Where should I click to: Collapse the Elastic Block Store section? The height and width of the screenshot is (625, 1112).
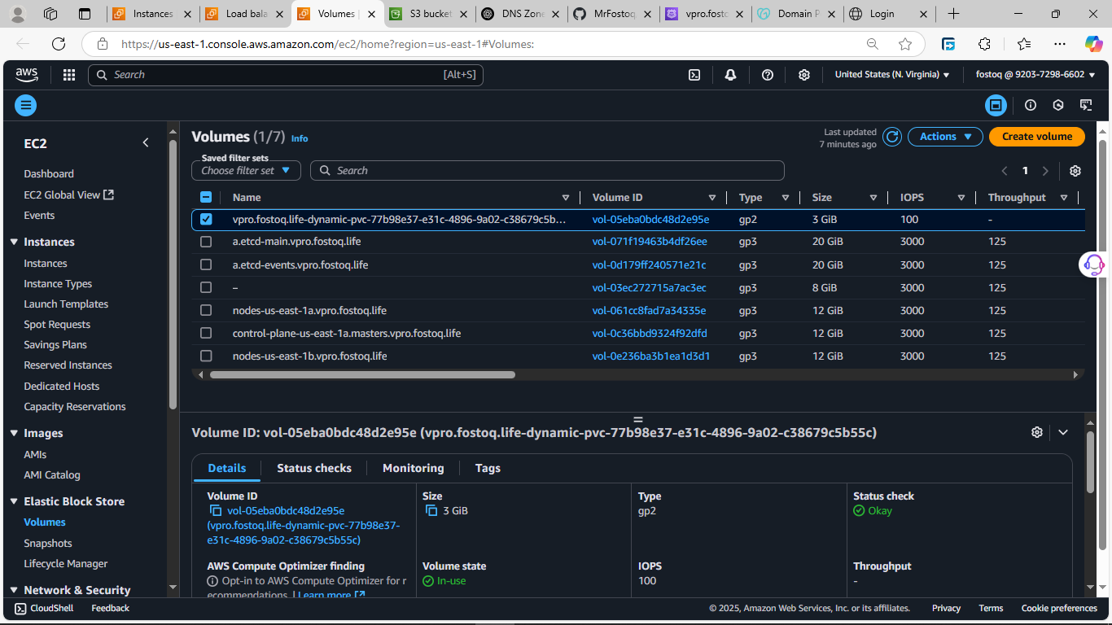[x=14, y=501]
